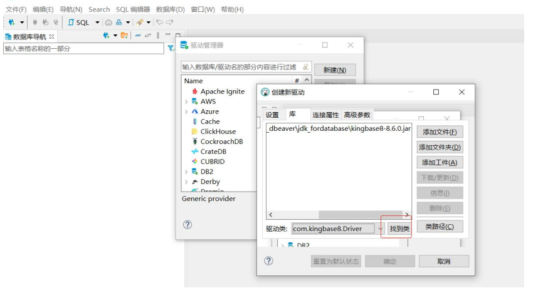Viewport: 553px width, 298px height.
Task: Click the new connection plug icon in main toolbar
Action: 12,22
